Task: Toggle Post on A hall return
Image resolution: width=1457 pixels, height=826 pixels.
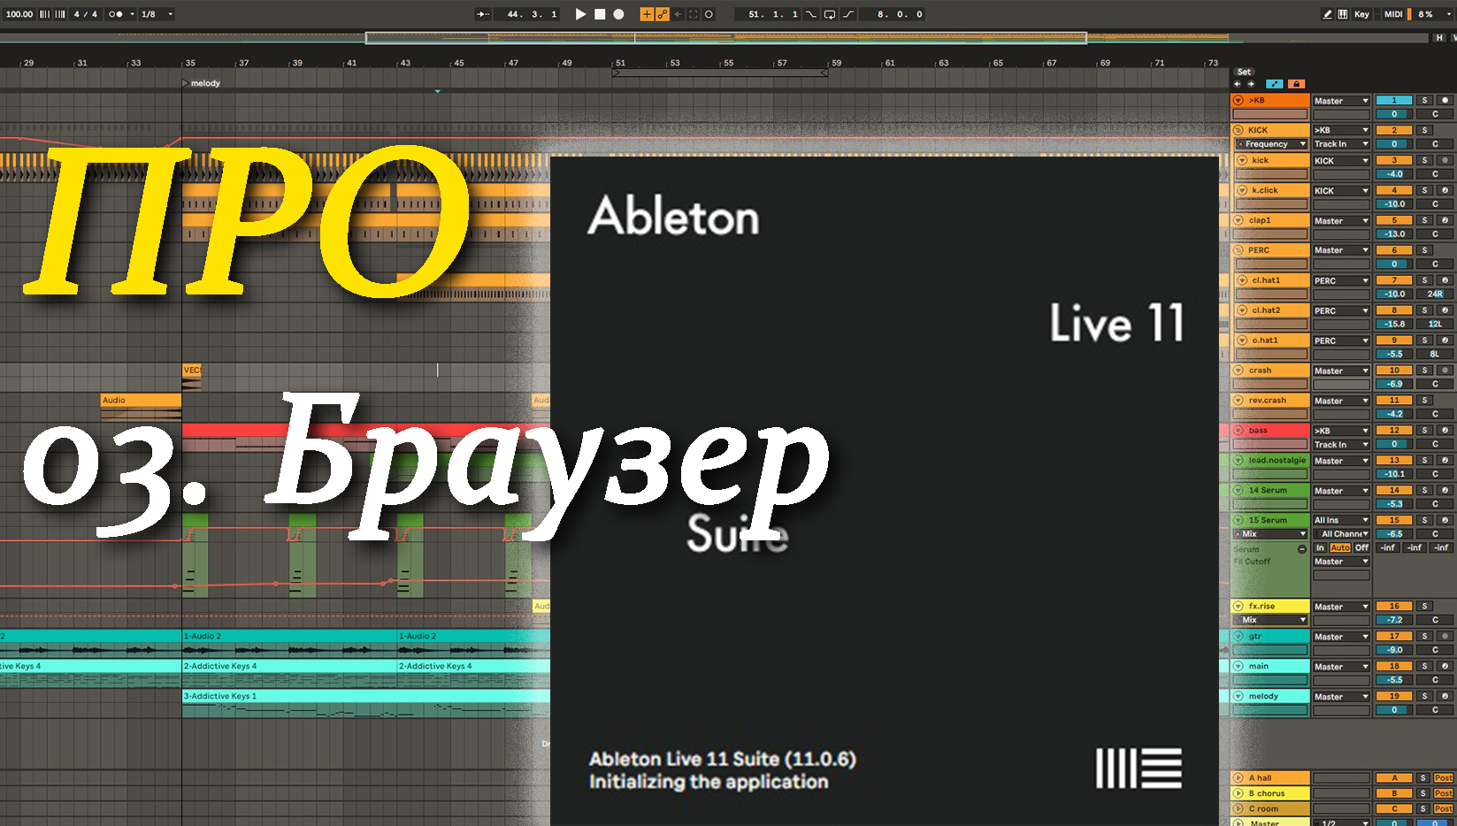Action: (x=1444, y=778)
